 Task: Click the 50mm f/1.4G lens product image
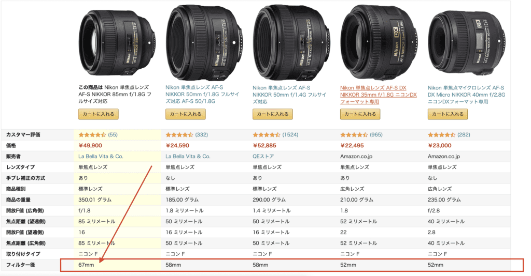tap(291, 42)
